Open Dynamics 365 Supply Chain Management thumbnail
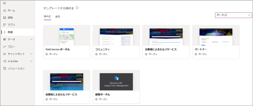The height and width of the screenshot is (106, 253). tap(116, 82)
